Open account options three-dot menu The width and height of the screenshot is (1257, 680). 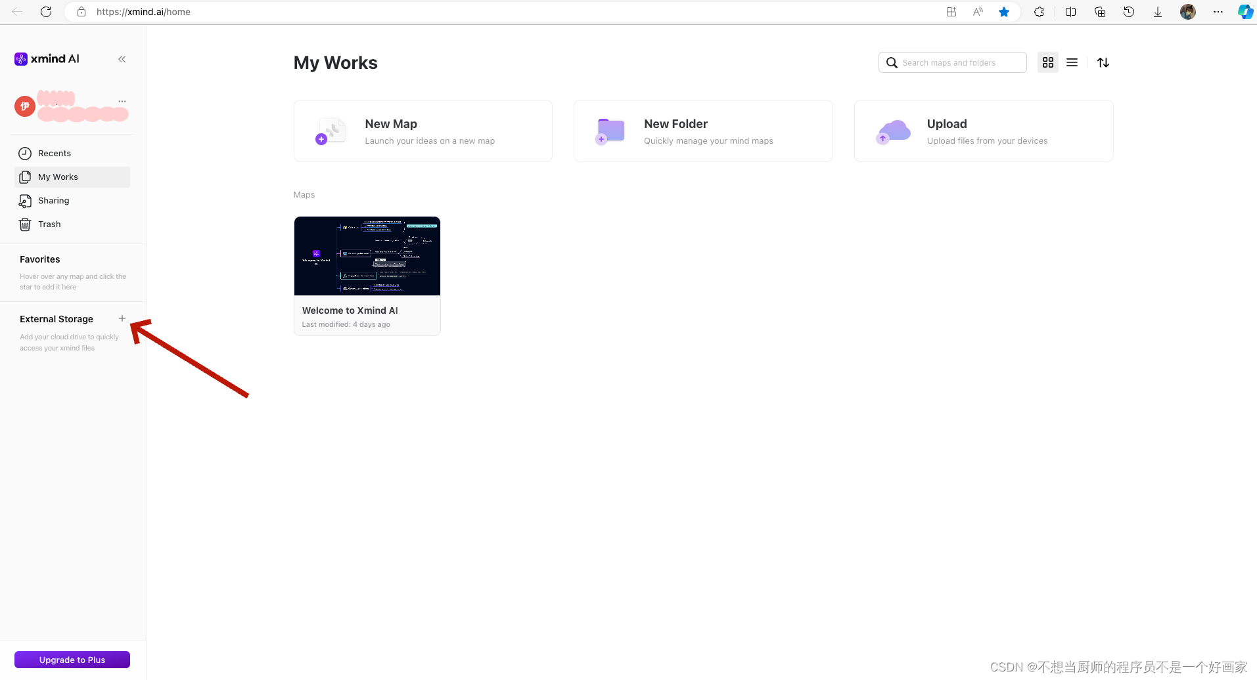pos(122,101)
